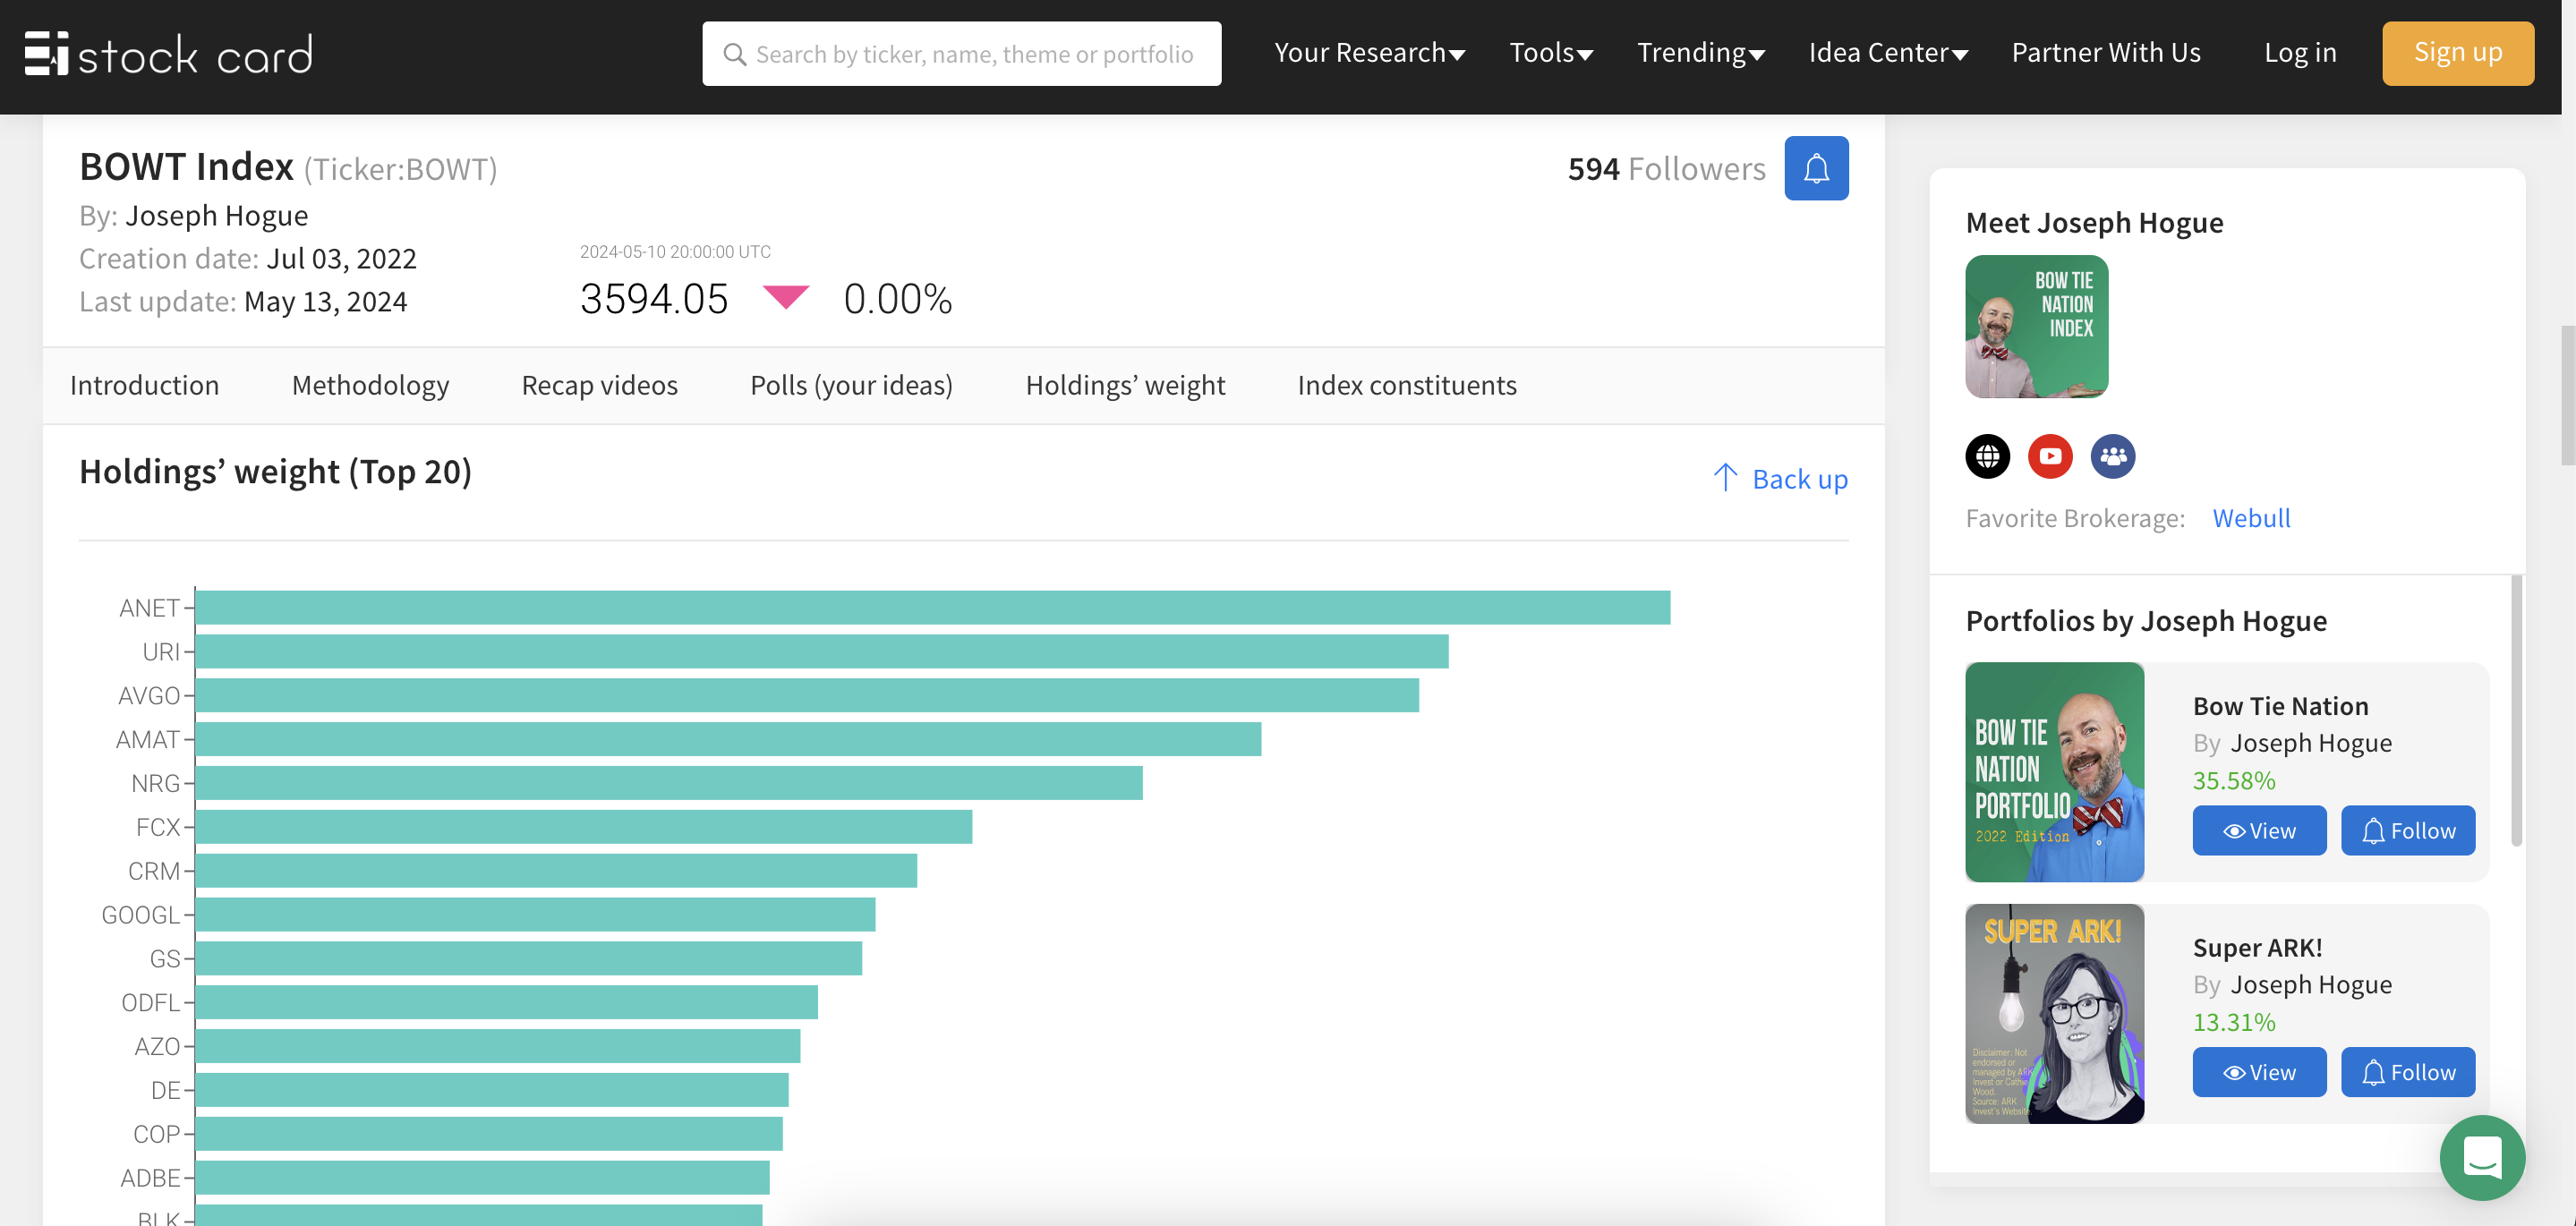Click the stock card logo
2576x1226 pixels.
click(x=168, y=54)
